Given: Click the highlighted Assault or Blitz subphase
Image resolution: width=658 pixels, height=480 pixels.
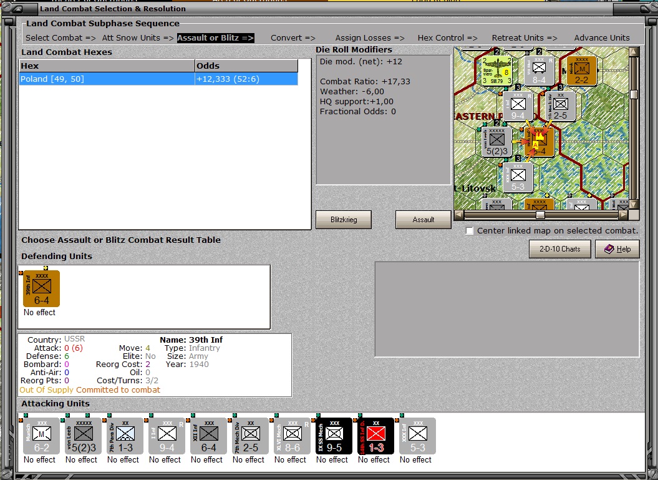Looking at the screenshot, I should 215,38.
